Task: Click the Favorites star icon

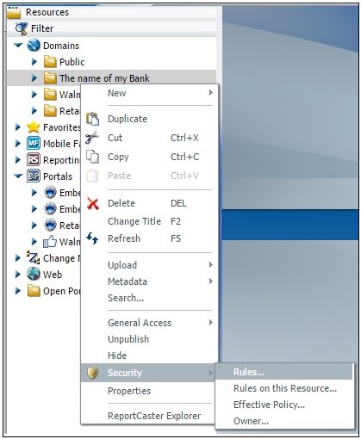Action: click(34, 127)
